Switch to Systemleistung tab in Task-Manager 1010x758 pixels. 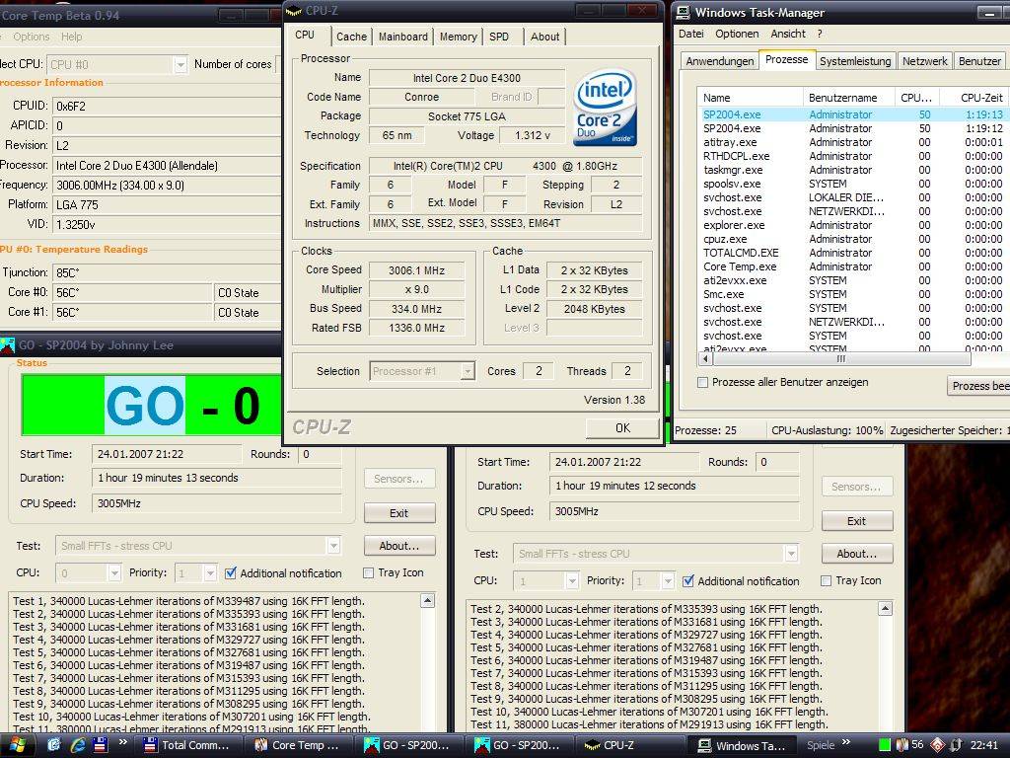tap(855, 61)
